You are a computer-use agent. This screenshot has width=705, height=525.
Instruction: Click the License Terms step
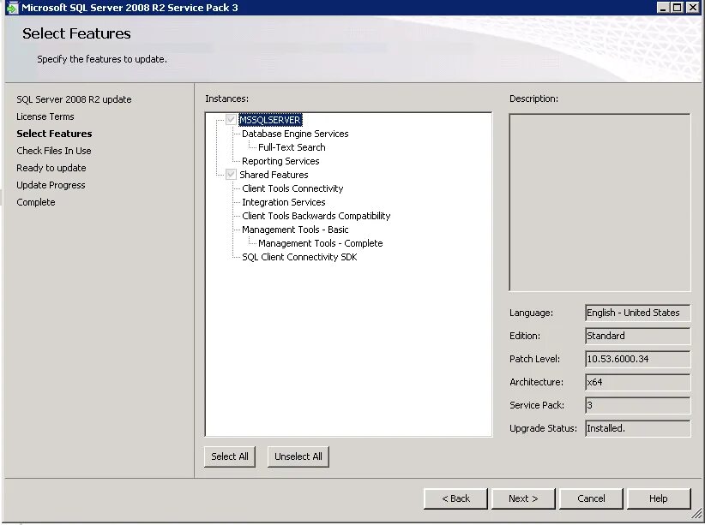(x=45, y=116)
